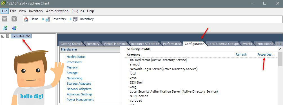283x105 pixels.
Task: Switch to the Resource Allocation tab
Action: click(x=145, y=44)
